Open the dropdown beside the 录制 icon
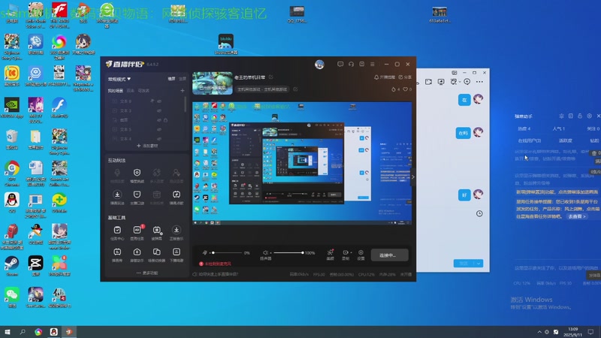The width and height of the screenshot is (601, 338). (x=351, y=253)
